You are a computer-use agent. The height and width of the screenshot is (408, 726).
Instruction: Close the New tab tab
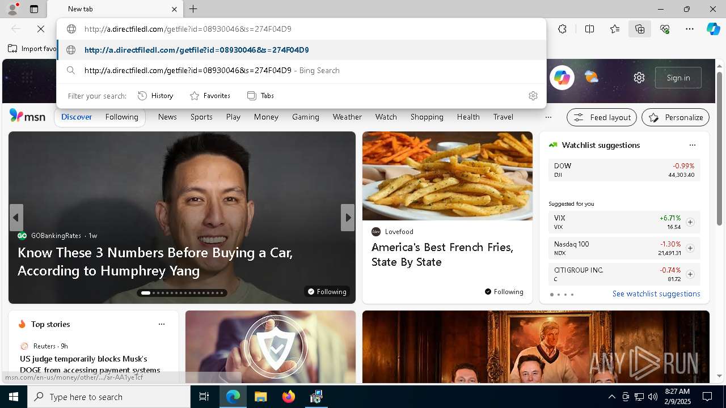click(x=174, y=9)
